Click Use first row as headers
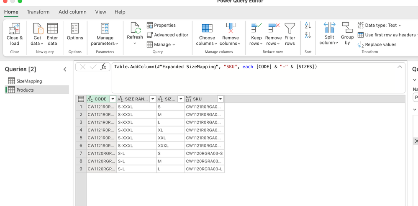This screenshot has width=418, height=206. click(387, 35)
